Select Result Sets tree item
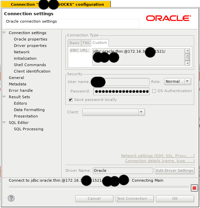This screenshot has height=208, width=200. coord(19,97)
